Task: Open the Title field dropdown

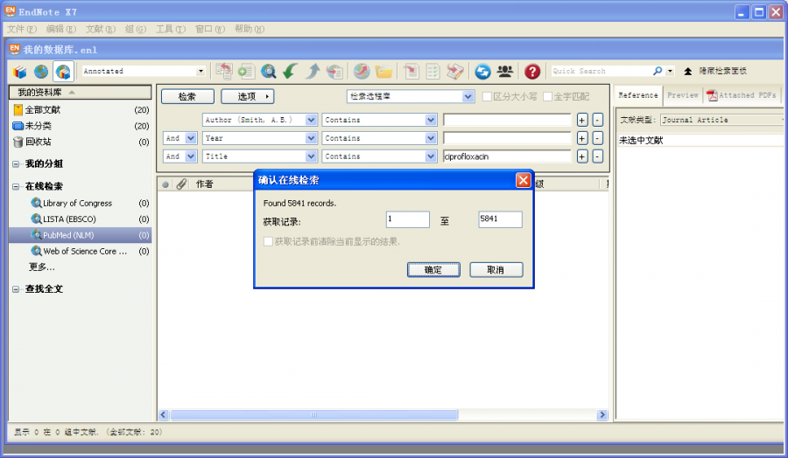Action: click(x=311, y=156)
